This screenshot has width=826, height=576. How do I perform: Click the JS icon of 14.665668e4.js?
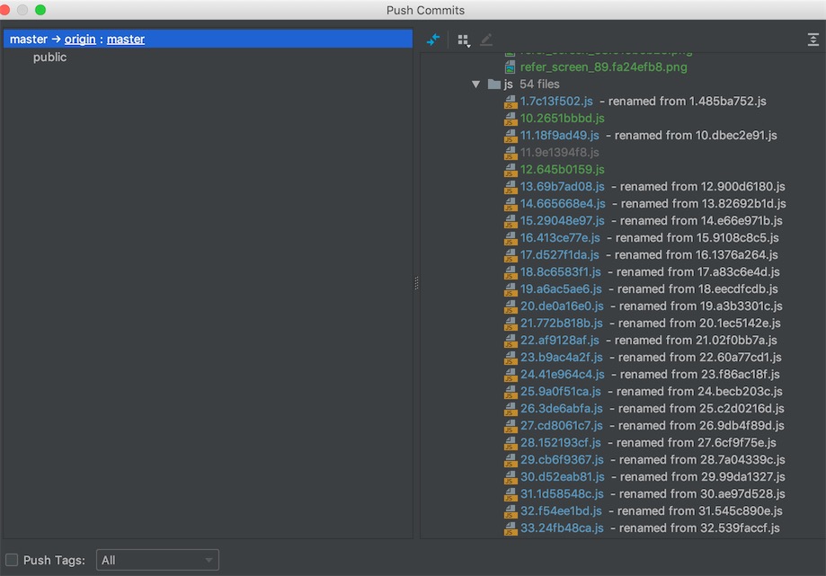click(x=510, y=204)
